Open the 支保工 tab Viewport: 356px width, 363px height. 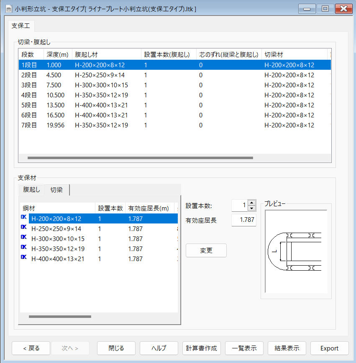pyautogui.click(x=20, y=25)
